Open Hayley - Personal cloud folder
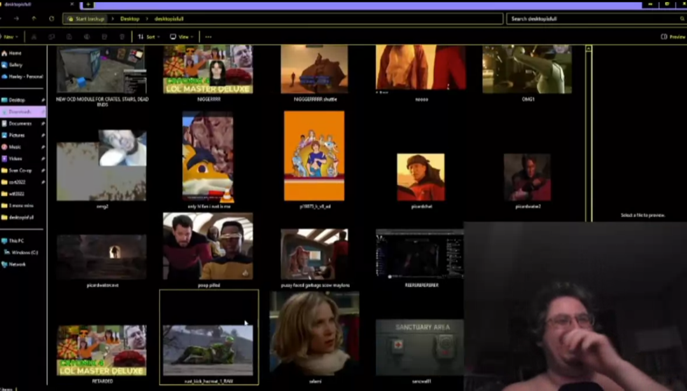The width and height of the screenshot is (687, 391). [x=23, y=77]
